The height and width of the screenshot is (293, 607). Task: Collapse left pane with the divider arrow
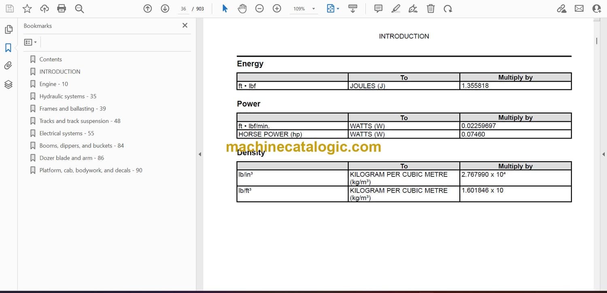tap(200, 154)
